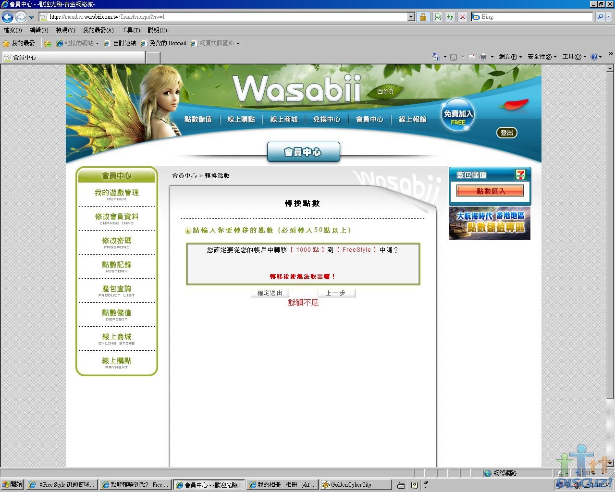This screenshot has width=615, height=492.
Task: Click the help question icon in the taskbar
Action: (414, 485)
